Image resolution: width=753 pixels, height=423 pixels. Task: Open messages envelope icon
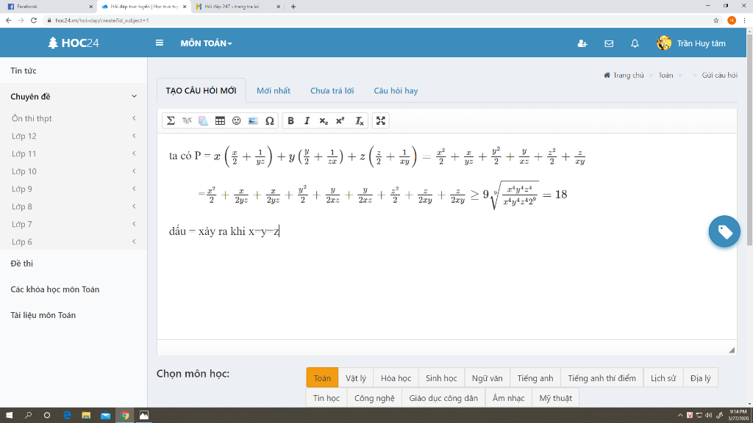click(x=609, y=43)
